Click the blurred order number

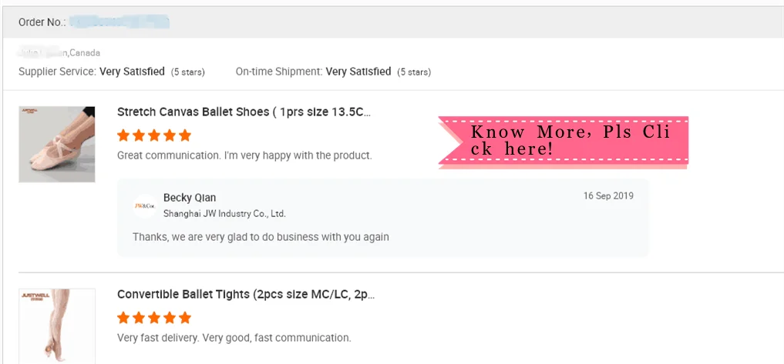click(119, 22)
